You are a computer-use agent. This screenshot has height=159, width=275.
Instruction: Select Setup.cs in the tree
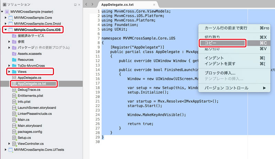pos(24,138)
